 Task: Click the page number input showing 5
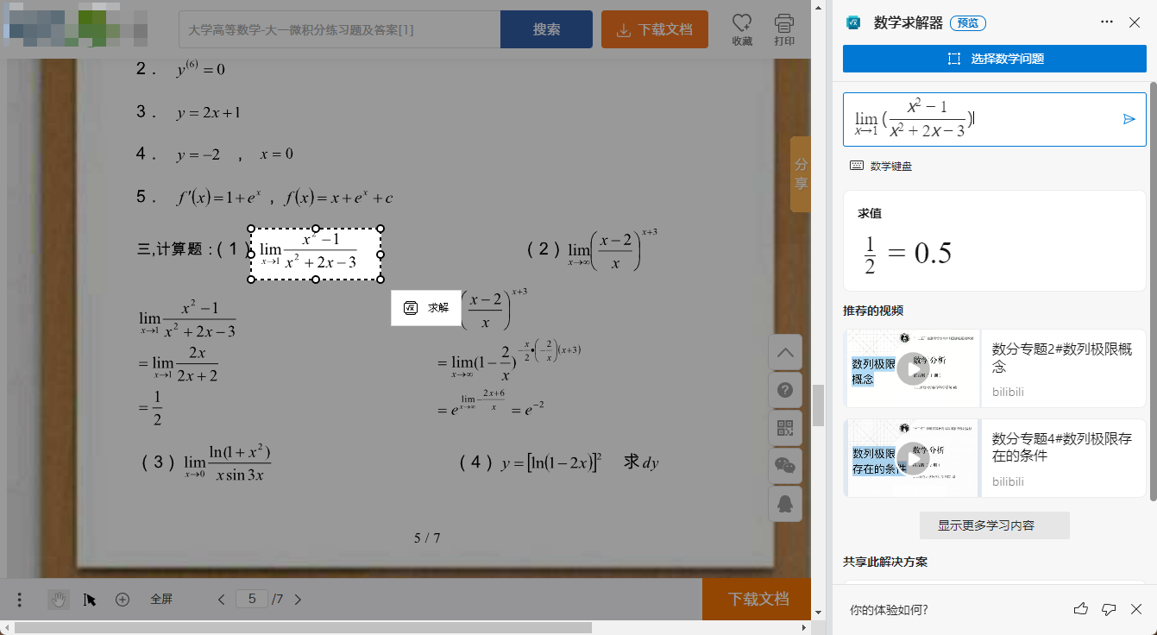[251, 599]
